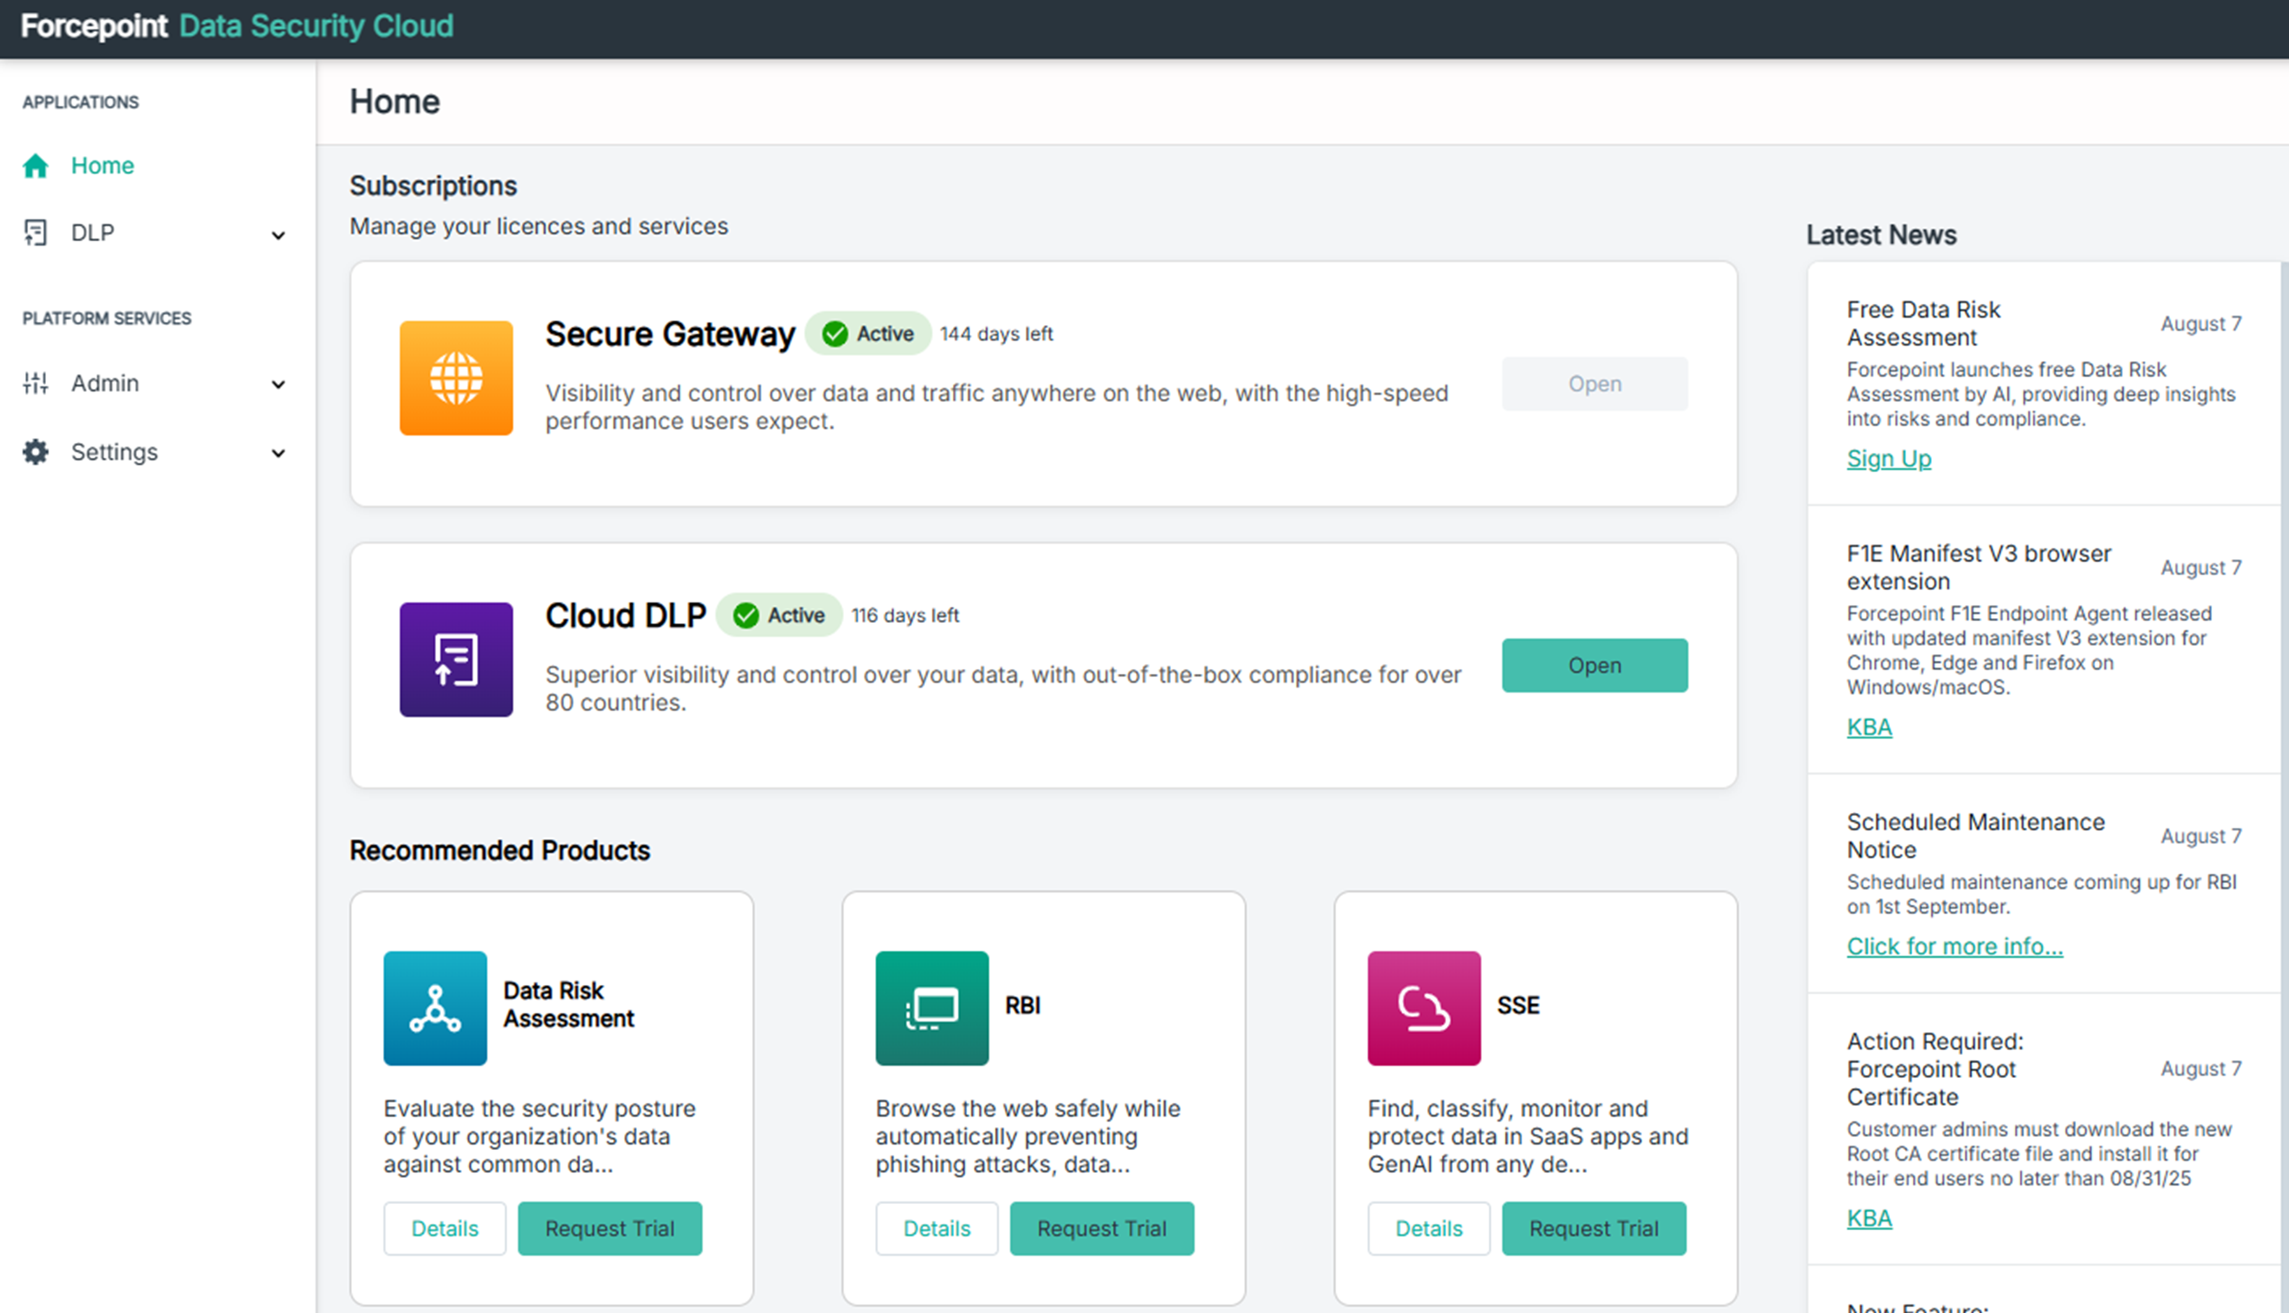Open the Cloud DLP application
Image resolution: width=2289 pixels, height=1313 pixels.
tap(1594, 666)
